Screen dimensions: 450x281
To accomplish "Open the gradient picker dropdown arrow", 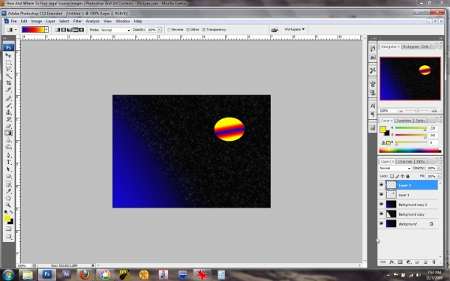I will coord(46,29).
